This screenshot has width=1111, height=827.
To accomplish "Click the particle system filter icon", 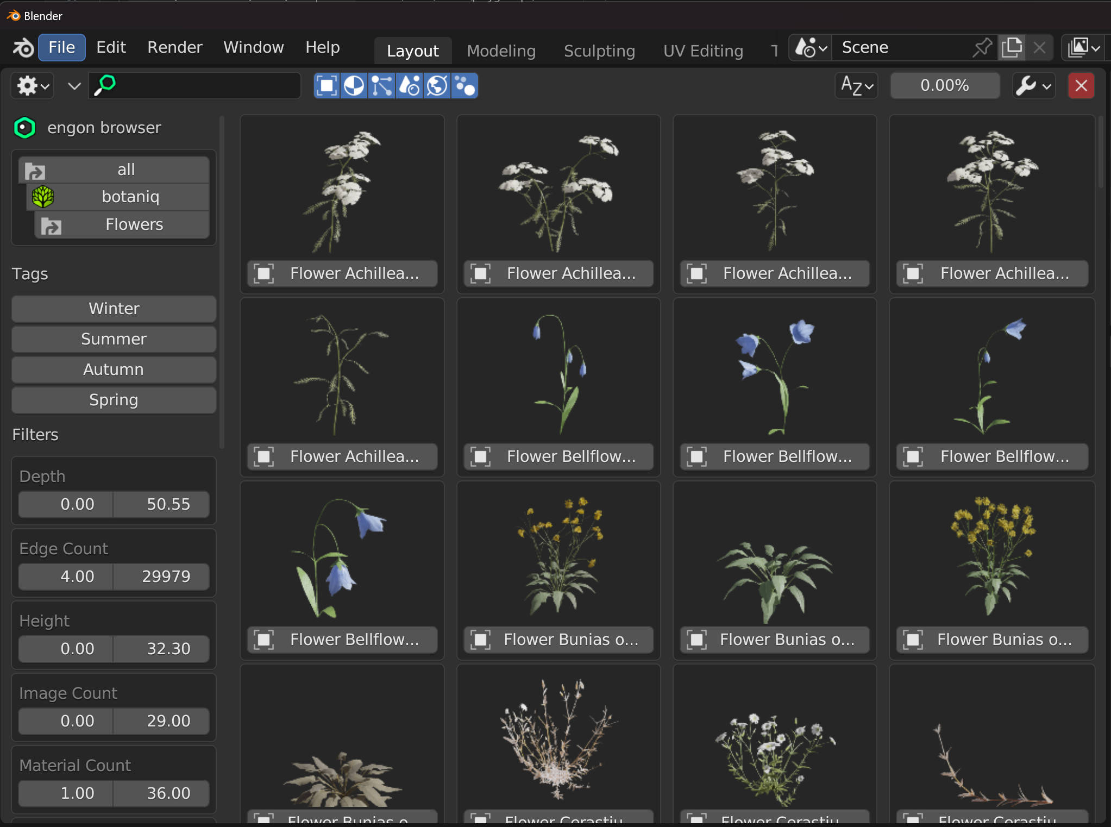I will coord(465,86).
